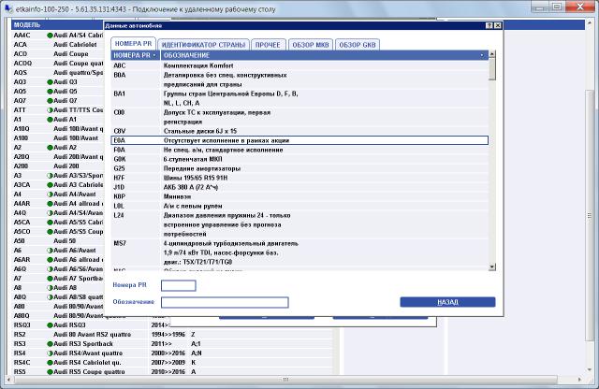Open the ПРОЧЕЕ tab
Image resolution: width=599 pixels, height=389 pixels.
pos(268,45)
